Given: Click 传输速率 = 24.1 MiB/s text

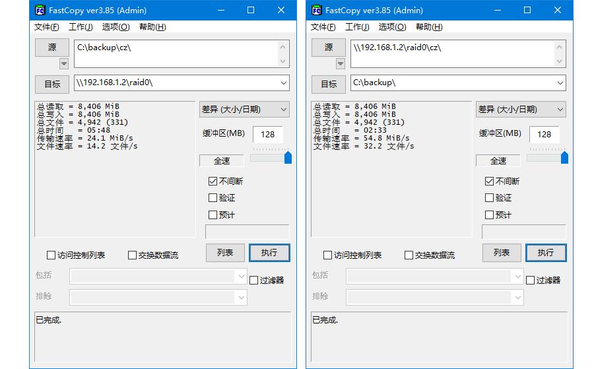Looking at the screenshot, I should click(x=85, y=138).
